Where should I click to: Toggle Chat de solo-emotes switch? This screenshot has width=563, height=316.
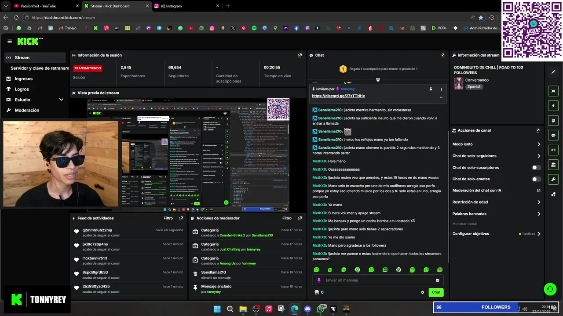pos(536,179)
